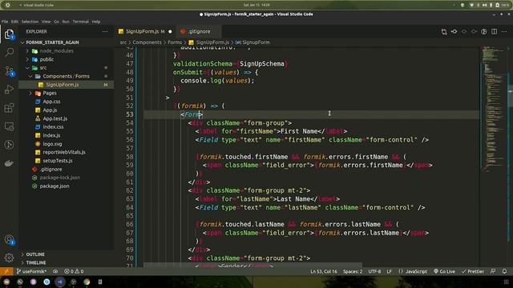Click the horizontal scrollbar under the editor
Image resolution: width=513 pixels, height=288 pixels.
(252, 266)
